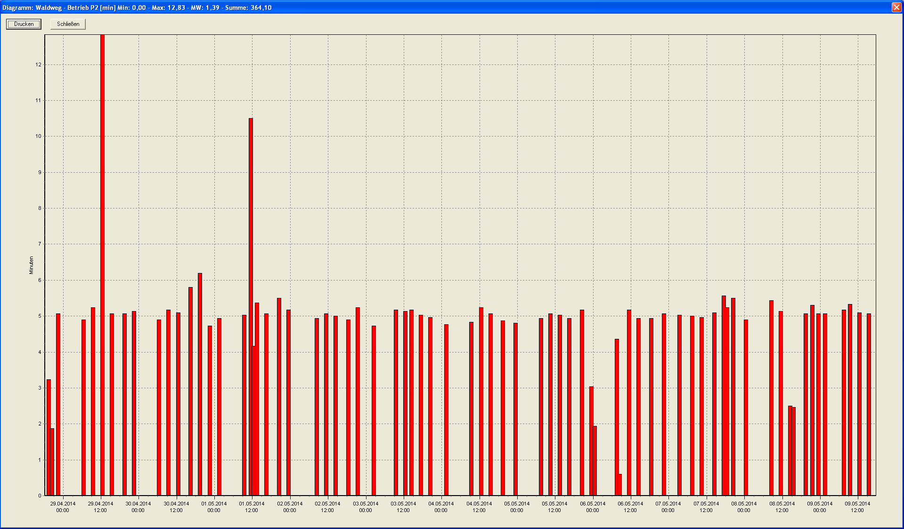Select x-axis label 01.05.2014 12:00
This screenshot has width=904, height=529.
coord(252,507)
